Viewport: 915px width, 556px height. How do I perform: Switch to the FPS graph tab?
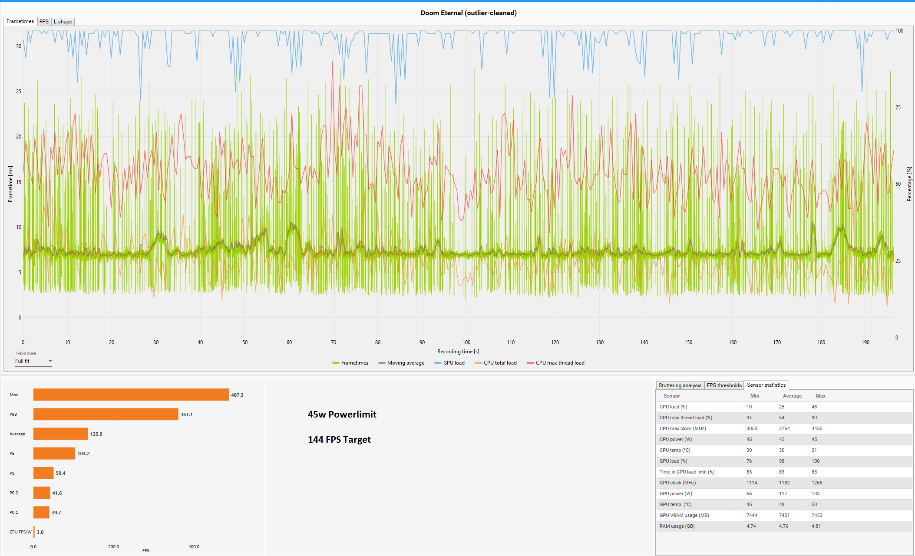44,22
